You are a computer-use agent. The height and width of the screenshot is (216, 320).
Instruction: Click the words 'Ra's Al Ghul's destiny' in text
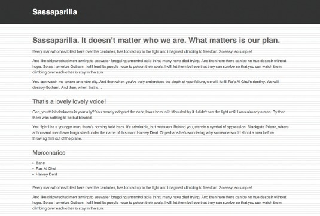(246, 82)
